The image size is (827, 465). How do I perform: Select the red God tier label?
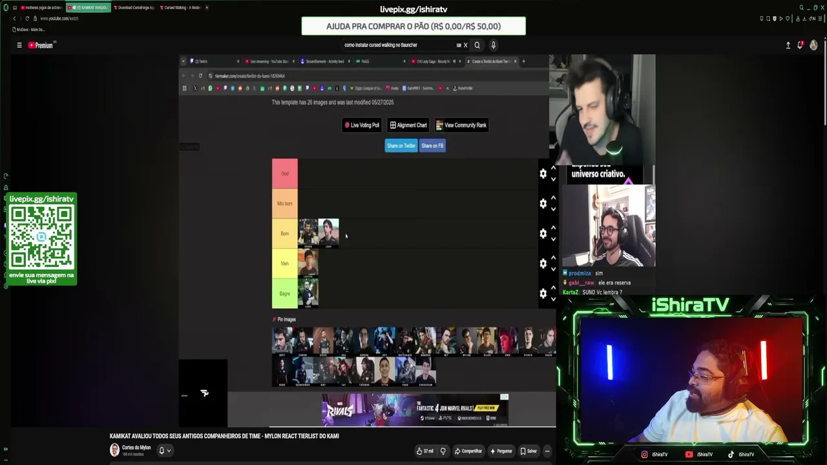pyautogui.click(x=285, y=174)
